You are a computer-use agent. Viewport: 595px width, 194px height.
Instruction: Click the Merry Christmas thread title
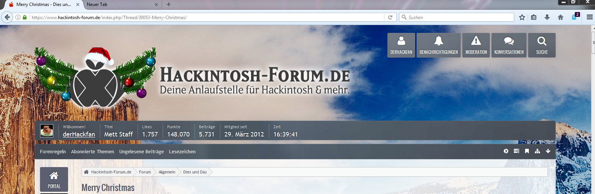[x=108, y=188]
